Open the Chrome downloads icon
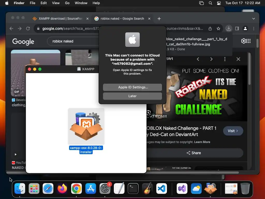This screenshot has height=199, width=265. (229, 29)
